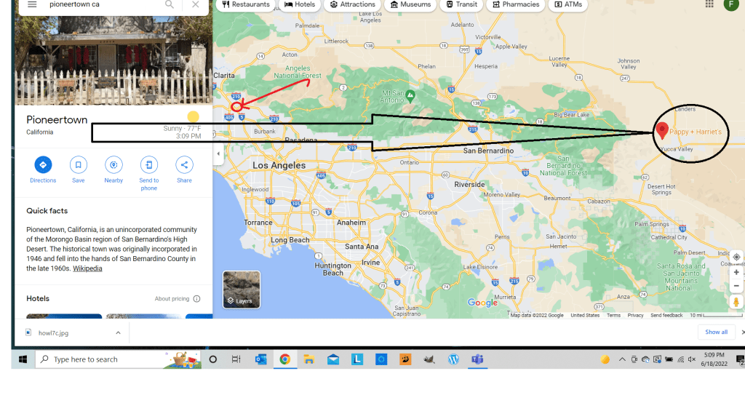Click the search magnifier icon
Image resolution: width=745 pixels, height=419 pixels.
(170, 4)
